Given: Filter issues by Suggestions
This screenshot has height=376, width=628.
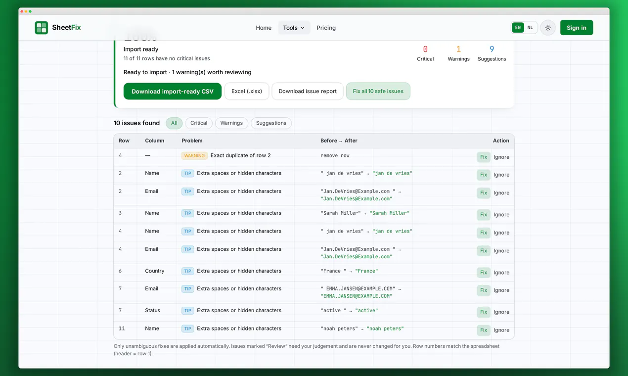Looking at the screenshot, I should coord(271,123).
